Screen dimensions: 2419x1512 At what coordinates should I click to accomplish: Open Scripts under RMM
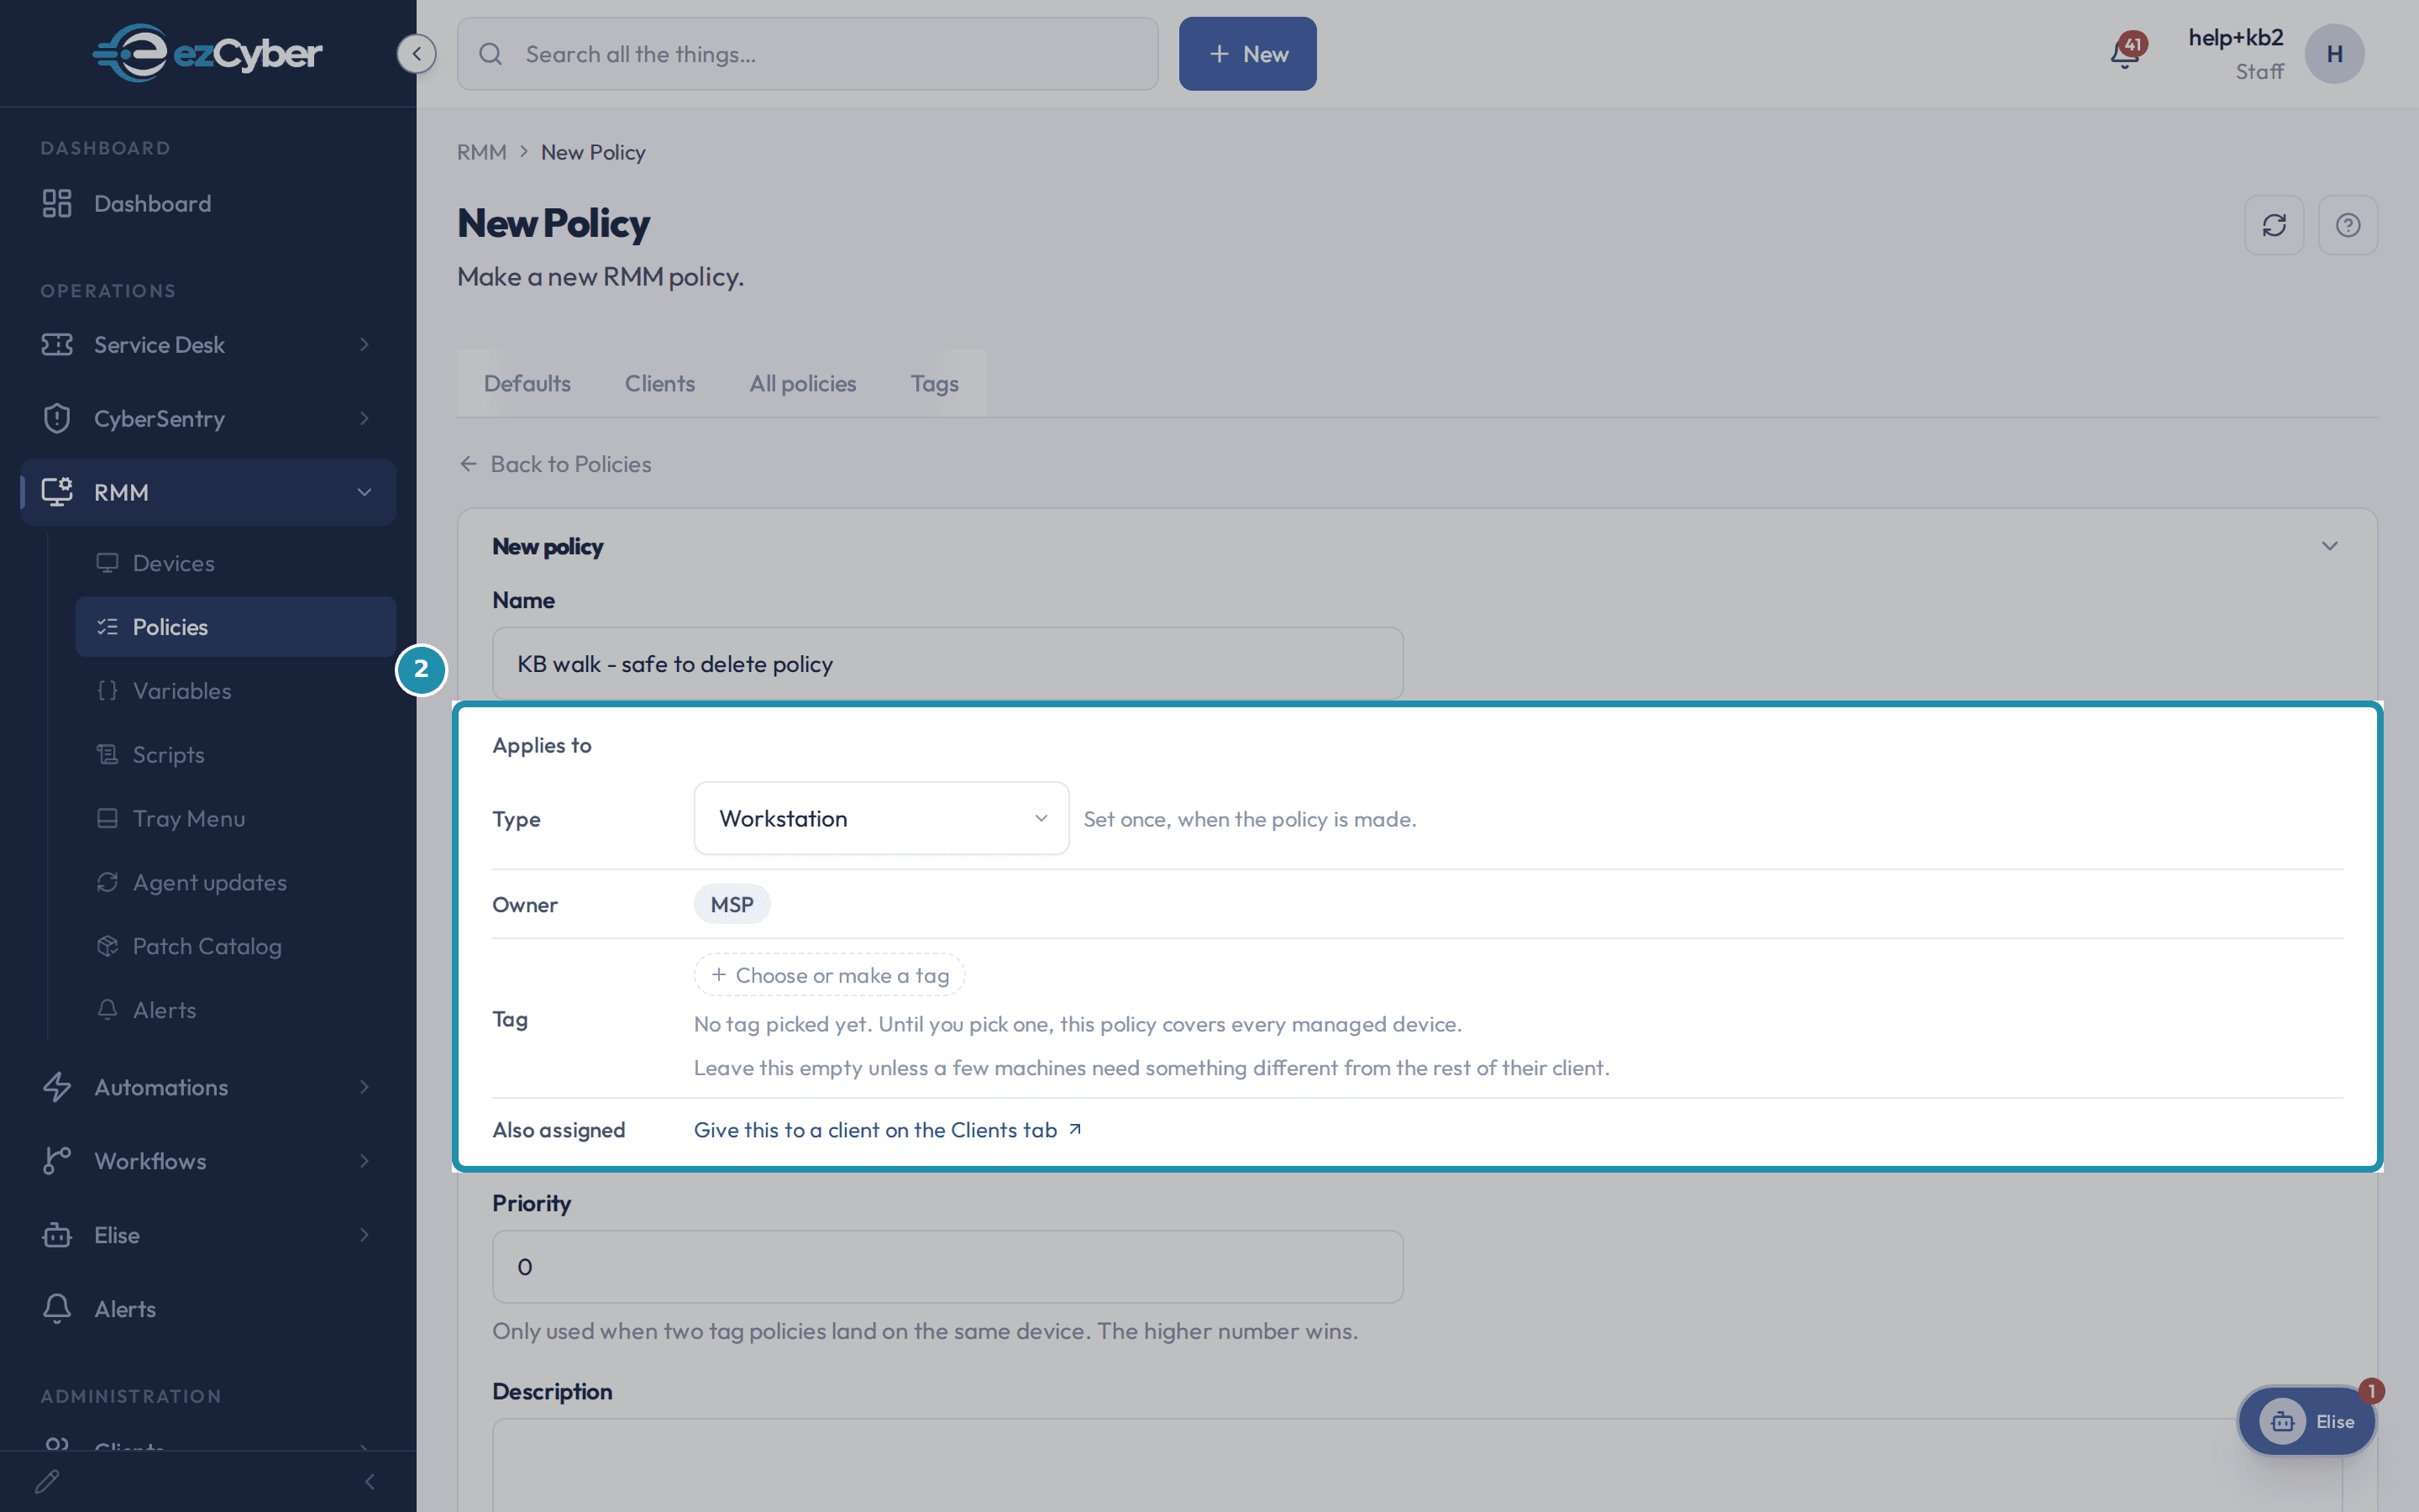[236, 755]
